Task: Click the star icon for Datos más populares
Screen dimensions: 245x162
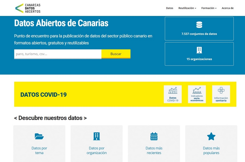Action: (211, 136)
